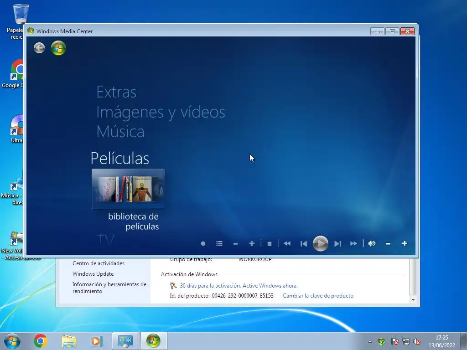Select the Extras menu category

tap(116, 92)
